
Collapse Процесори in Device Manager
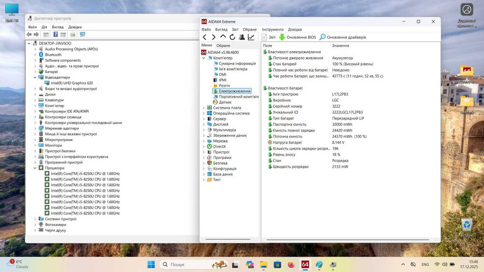pyautogui.click(x=35, y=168)
